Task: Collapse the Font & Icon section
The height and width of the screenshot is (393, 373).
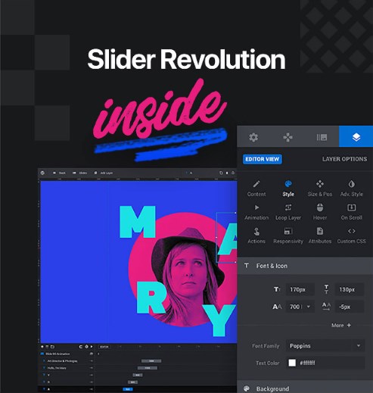Action: 305,266
